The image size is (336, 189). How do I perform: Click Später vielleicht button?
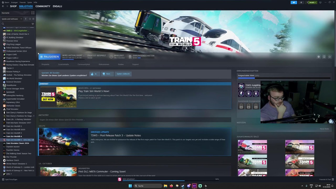pos(123,74)
